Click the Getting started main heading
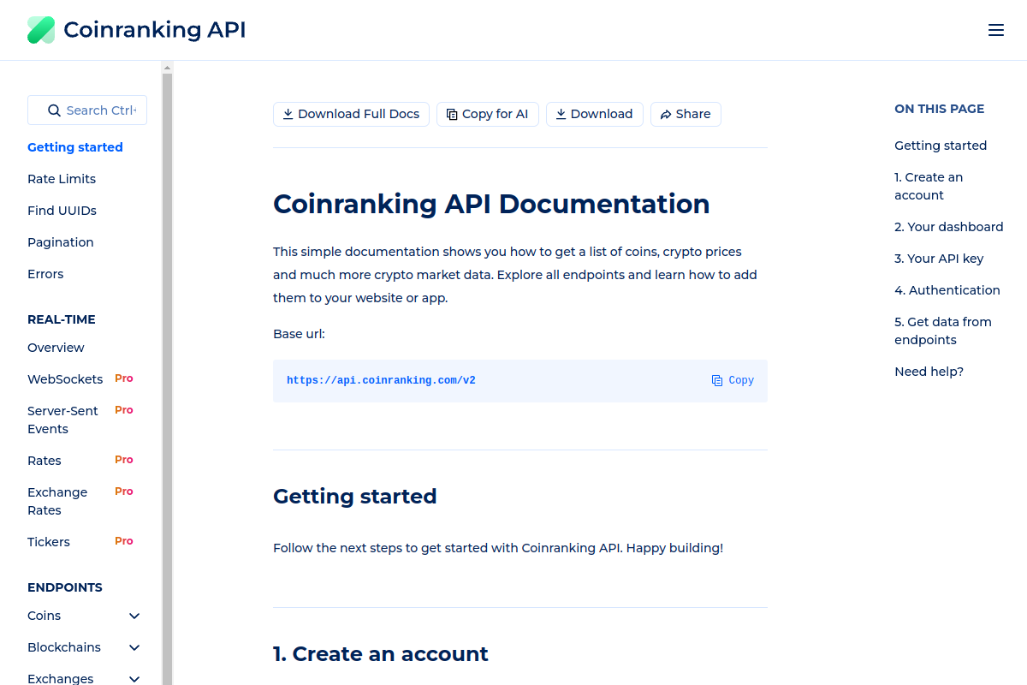Screen dimensions: 1027x685 pyautogui.click(x=355, y=497)
